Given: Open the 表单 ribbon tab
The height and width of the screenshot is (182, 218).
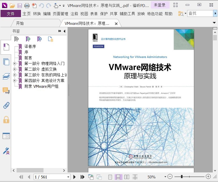Looking at the screenshot, I should 94,14.
